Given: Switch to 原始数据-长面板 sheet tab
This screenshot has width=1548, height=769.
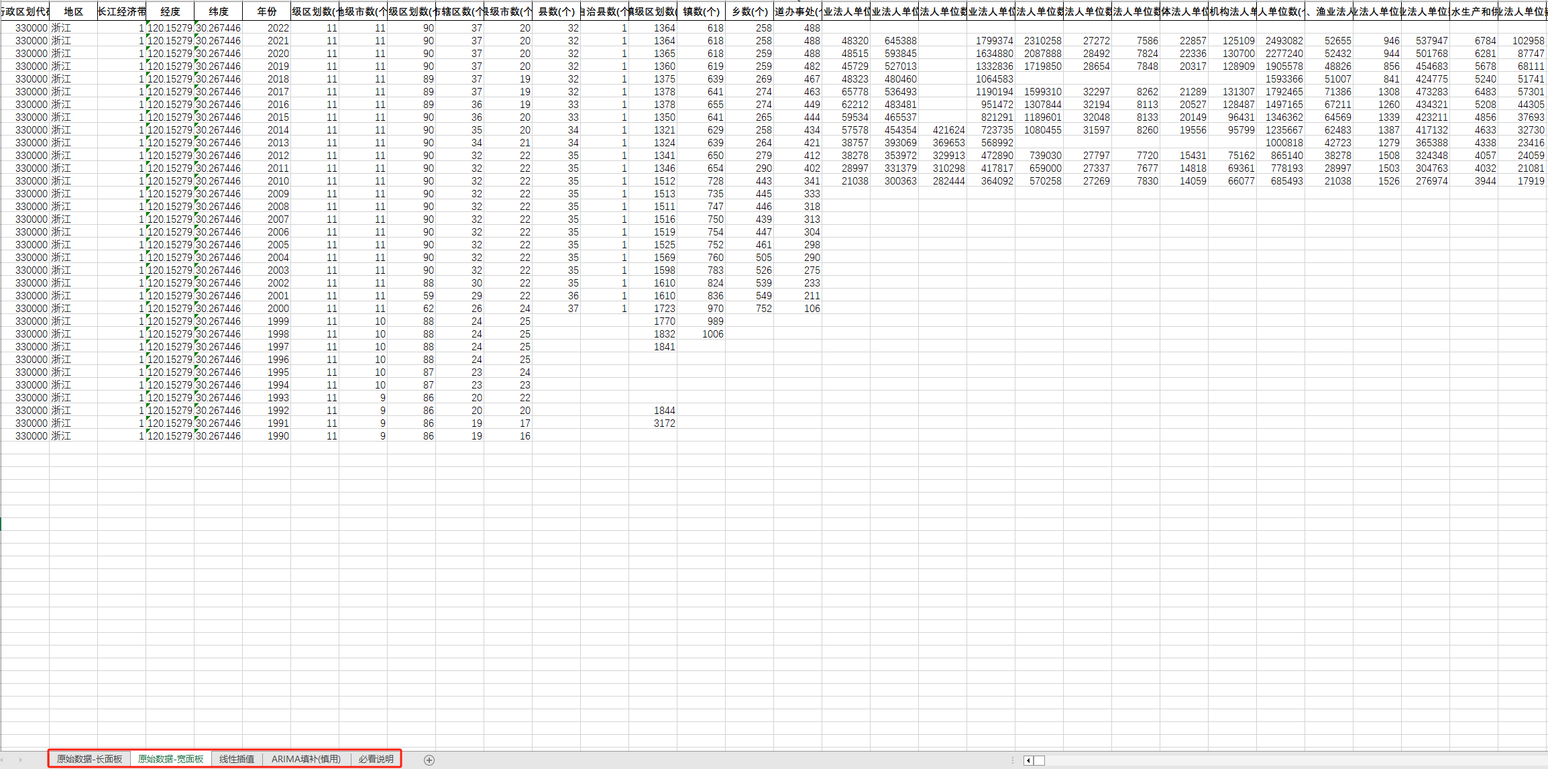Looking at the screenshot, I should pyautogui.click(x=89, y=759).
